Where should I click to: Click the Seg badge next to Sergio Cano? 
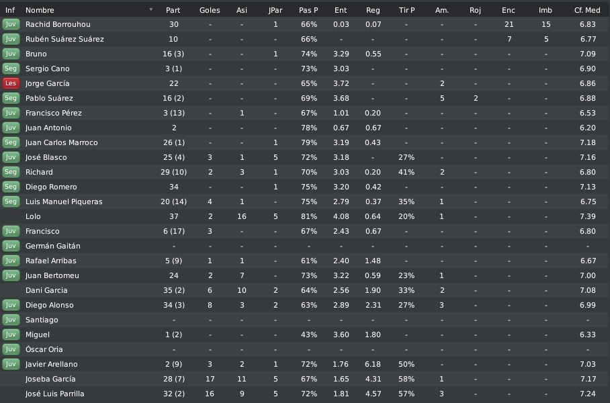[11, 69]
